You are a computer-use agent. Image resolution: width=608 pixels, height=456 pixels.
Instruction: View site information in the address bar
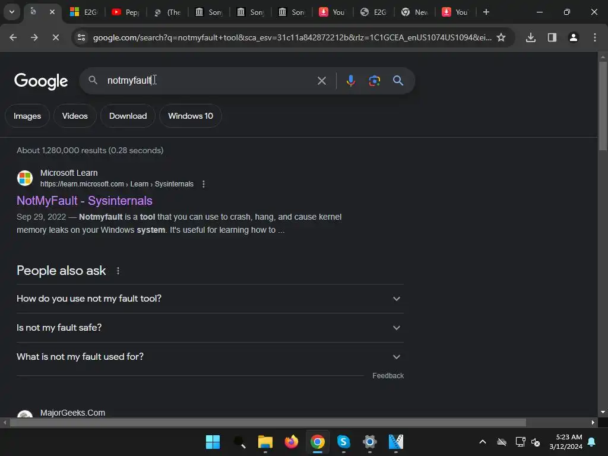tap(81, 37)
